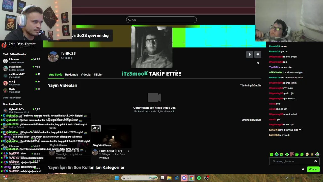
Task: Open File Explorer from taskbar
Action: [x=169, y=178]
